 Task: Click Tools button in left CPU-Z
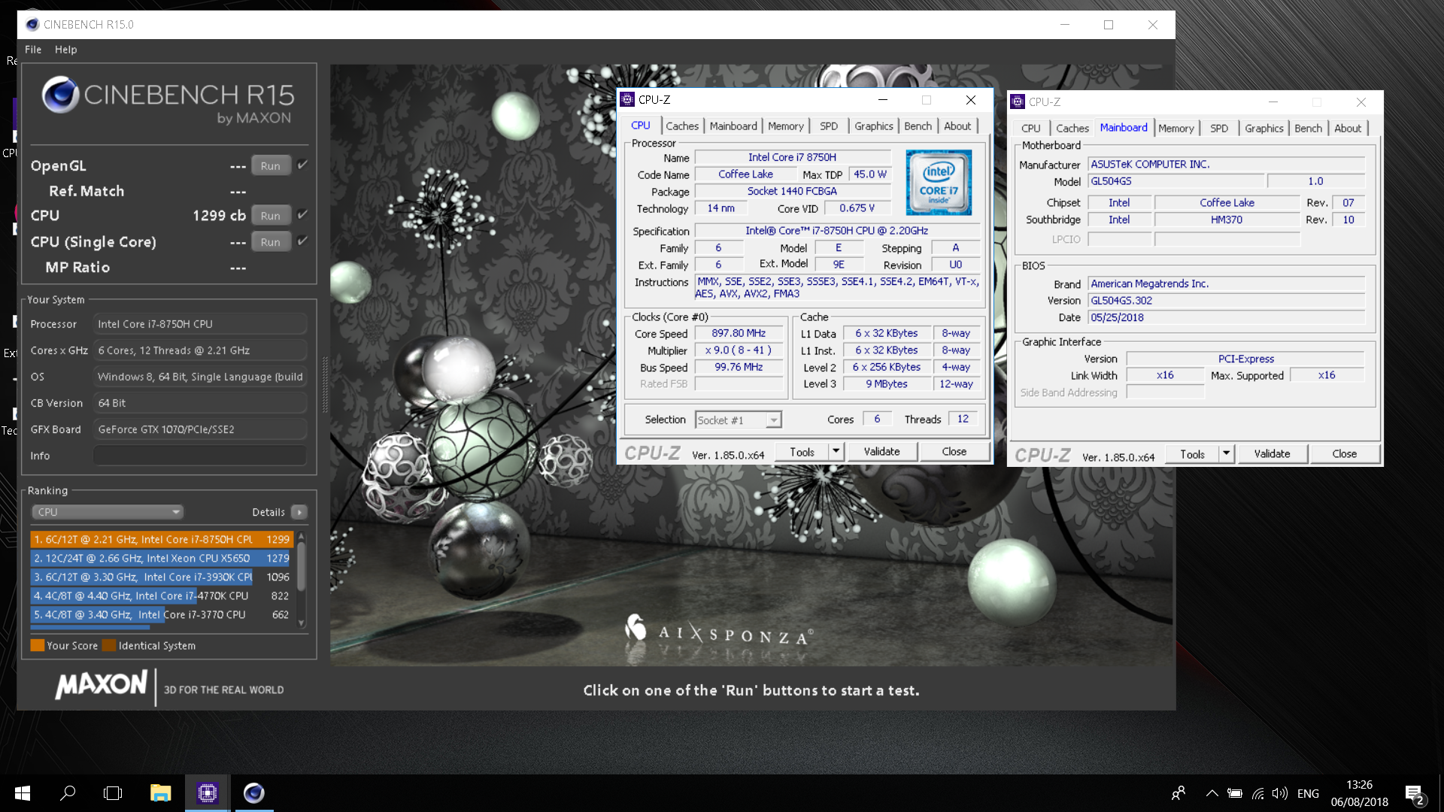coord(802,452)
